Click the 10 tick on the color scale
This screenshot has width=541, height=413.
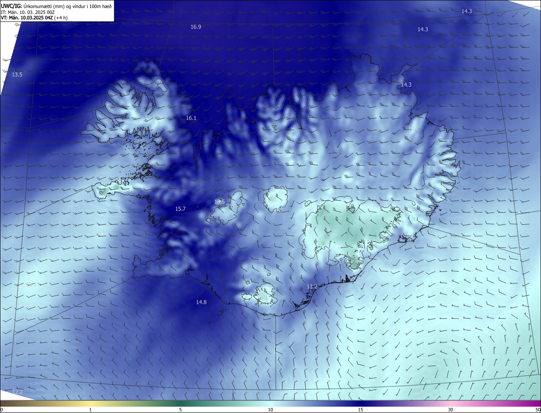click(x=270, y=410)
